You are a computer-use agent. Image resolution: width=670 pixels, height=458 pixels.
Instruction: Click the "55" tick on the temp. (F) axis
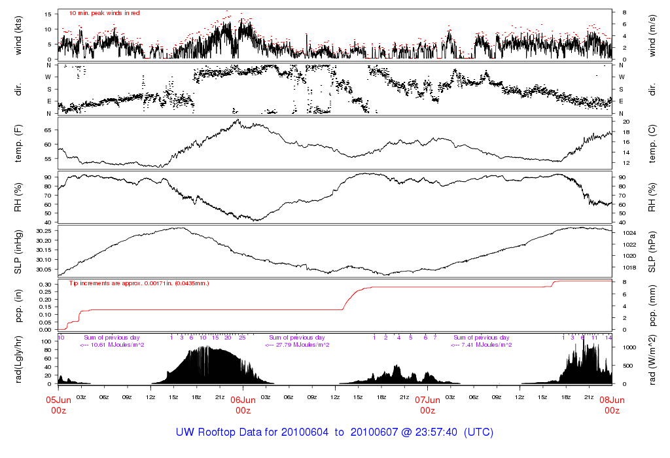48,159
